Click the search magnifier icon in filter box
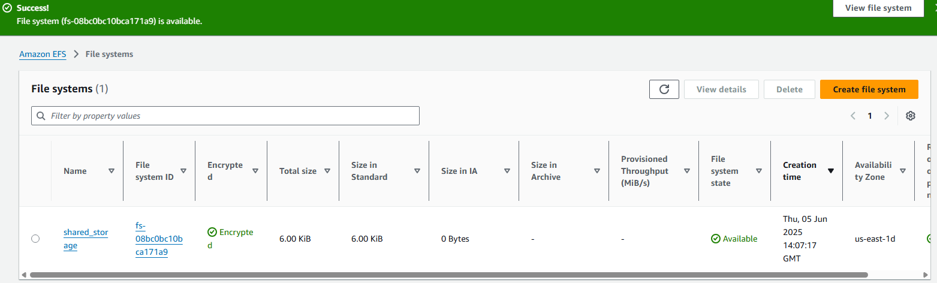The image size is (937, 283). tap(41, 116)
